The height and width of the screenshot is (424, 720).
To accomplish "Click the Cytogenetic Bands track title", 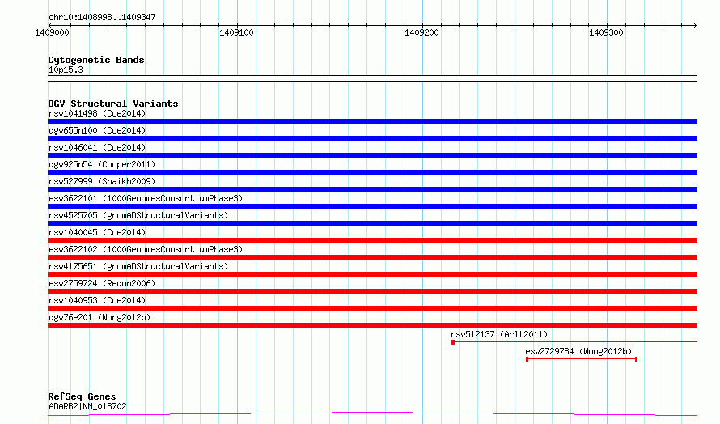I will pos(96,60).
